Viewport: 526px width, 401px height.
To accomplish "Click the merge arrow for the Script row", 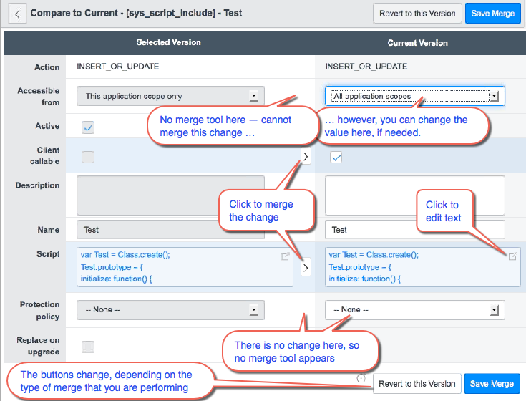I will click(306, 267).
